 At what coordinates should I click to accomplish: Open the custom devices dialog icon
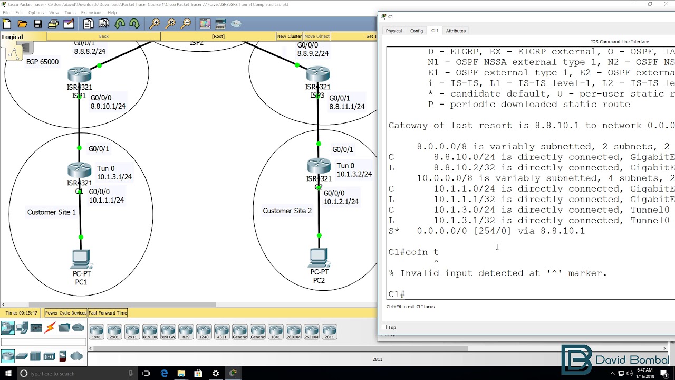220,24
